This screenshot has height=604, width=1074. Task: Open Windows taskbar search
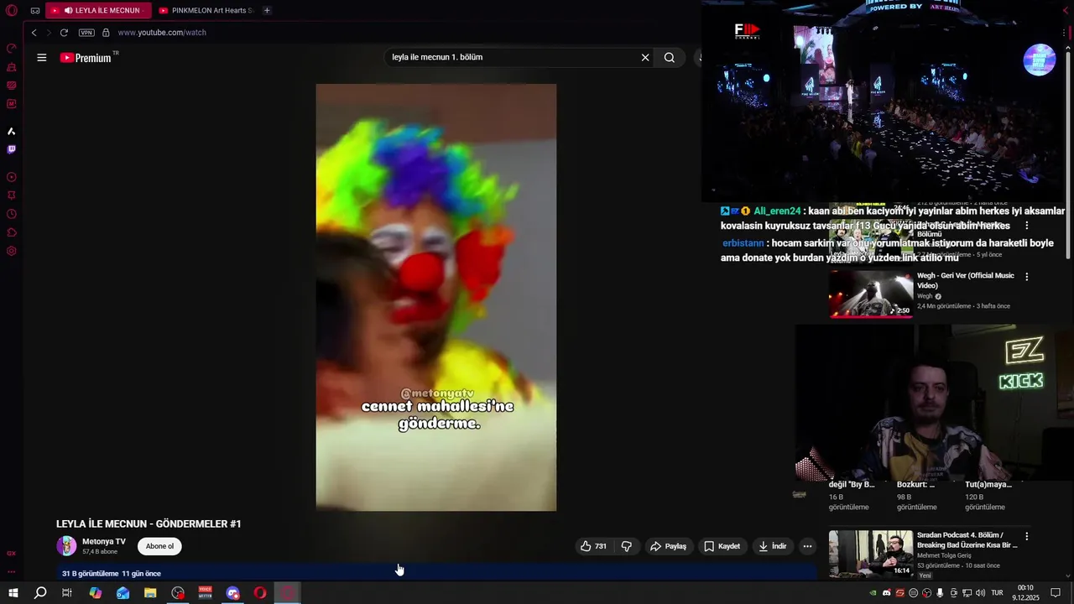point(40,593)
